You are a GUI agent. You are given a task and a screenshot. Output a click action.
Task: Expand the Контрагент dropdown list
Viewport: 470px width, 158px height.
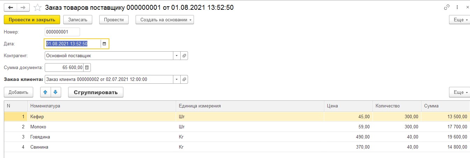(x=176, y=55)
